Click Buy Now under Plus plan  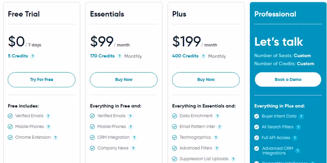pos(206,80)
